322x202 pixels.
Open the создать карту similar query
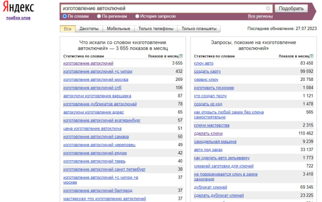(207, 71)
